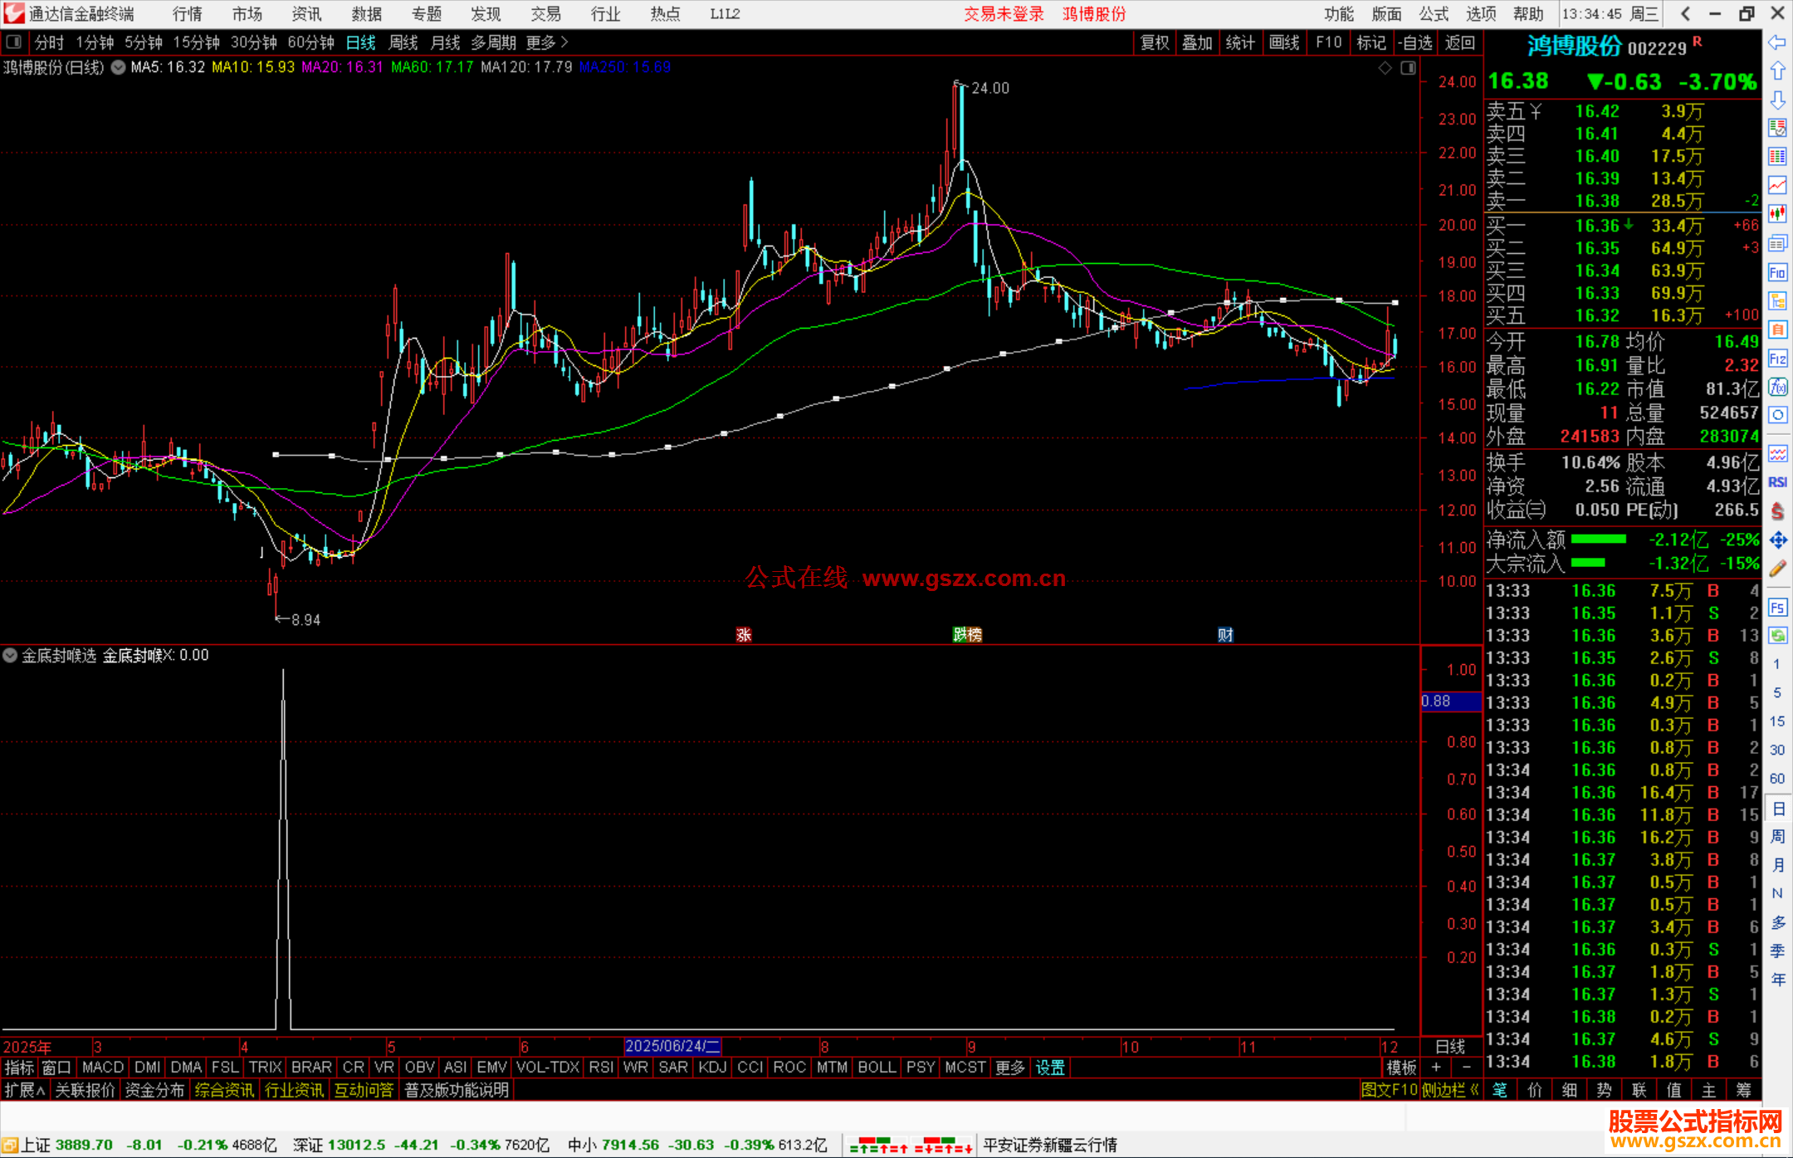Image resolution: width=1793 pixels, height=1158 pixels.
Task: Toggle the 金底封喉选 sub-indicator dot
Action: [x=10, y=655]
